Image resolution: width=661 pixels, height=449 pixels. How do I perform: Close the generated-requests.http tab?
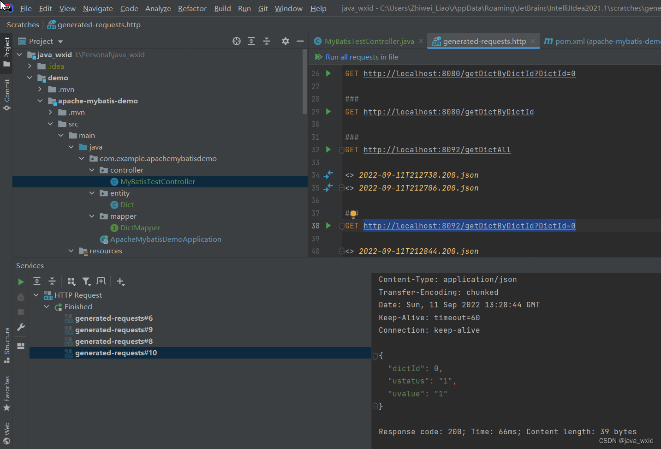click(x=533, y=41)
